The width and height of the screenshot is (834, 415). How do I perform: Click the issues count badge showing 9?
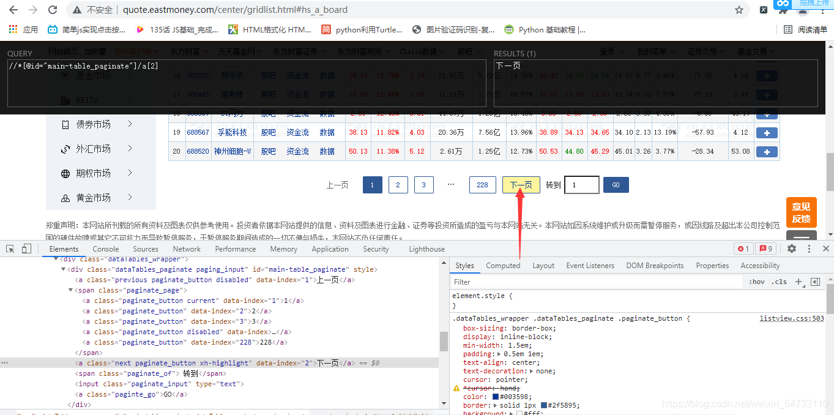[x=766, y=249]
